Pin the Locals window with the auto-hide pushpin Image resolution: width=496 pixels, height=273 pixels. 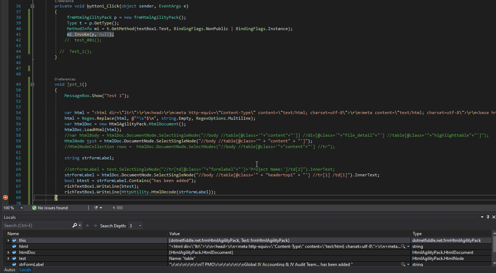click(x=488, y=217)
